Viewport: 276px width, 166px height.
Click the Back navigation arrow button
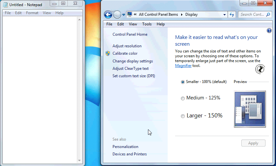[108, 14]
